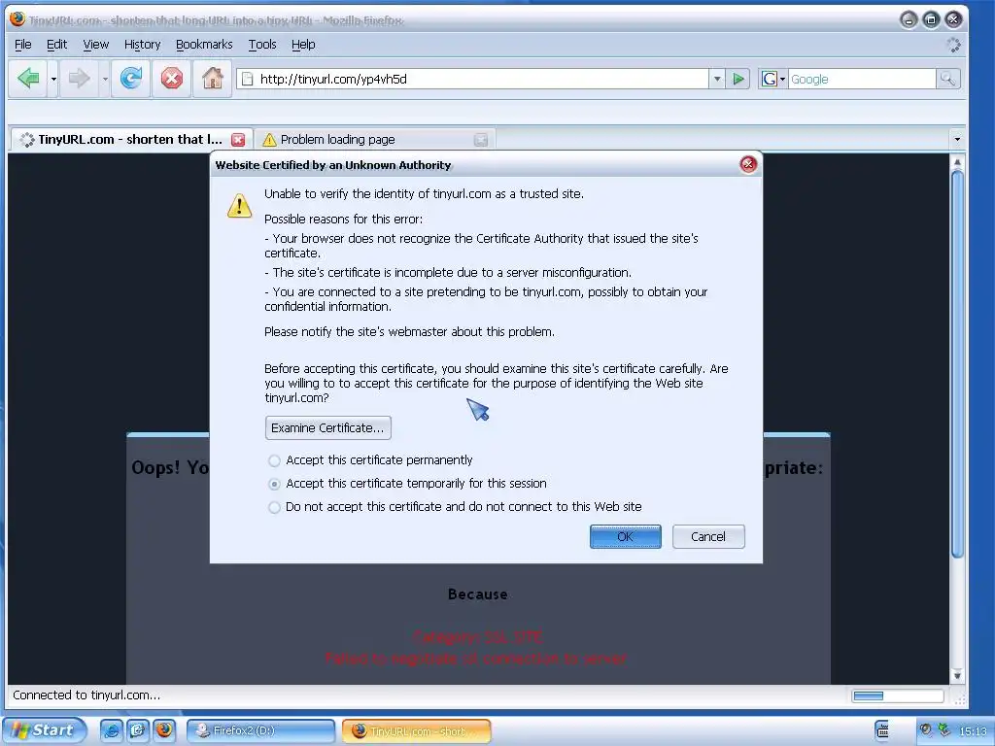The image size is (995, 746).
Task: Select Do not accept this certificate option
Action: coord(273,507)
